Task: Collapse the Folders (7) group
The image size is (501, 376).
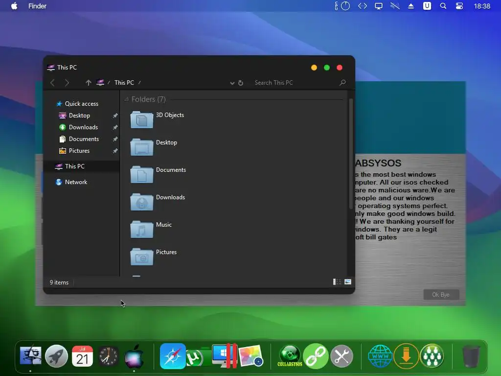Action: pos(127,99)
